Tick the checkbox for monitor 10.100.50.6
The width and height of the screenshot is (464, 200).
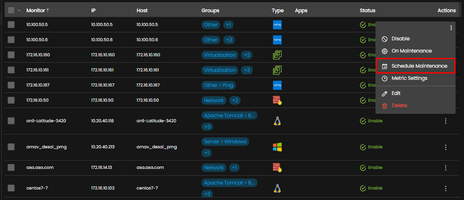[x=11, y=39]
